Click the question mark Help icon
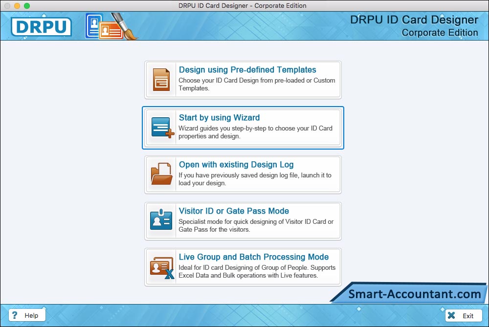The image size is (489, 327). [14, 315]
